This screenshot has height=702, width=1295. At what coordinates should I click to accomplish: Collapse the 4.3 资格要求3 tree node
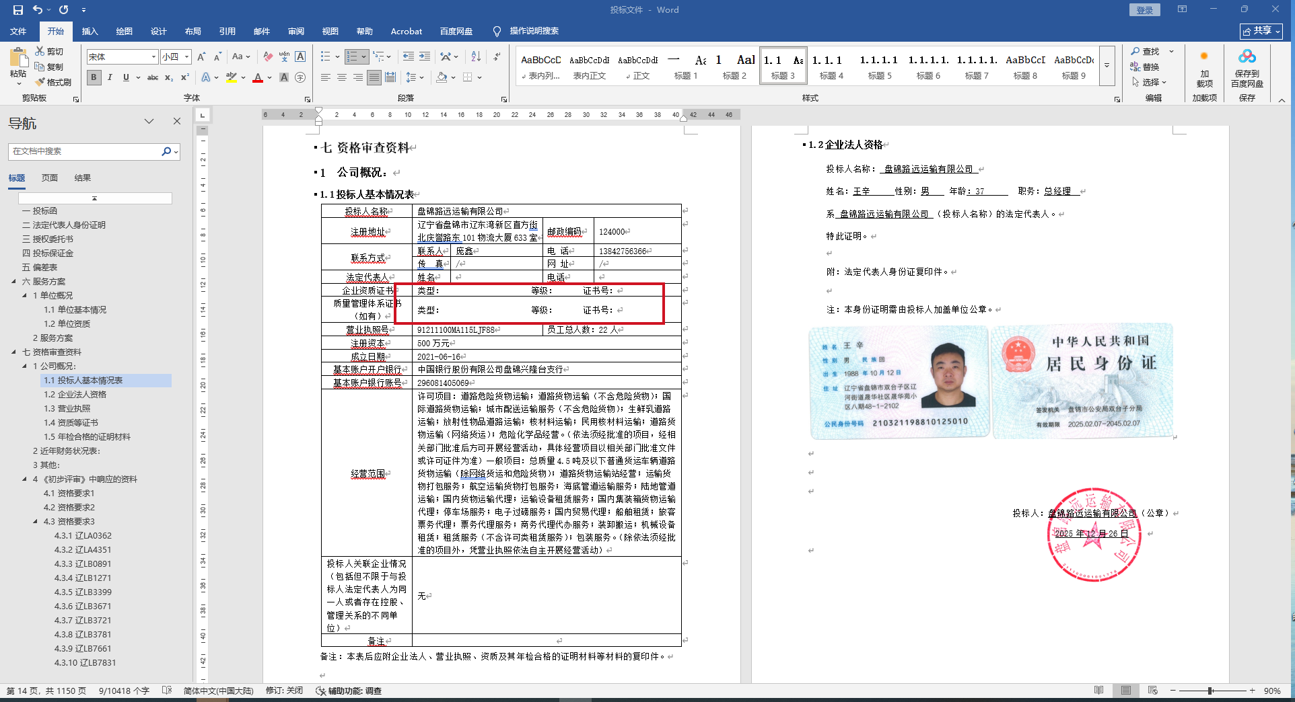tap(35, 521)
